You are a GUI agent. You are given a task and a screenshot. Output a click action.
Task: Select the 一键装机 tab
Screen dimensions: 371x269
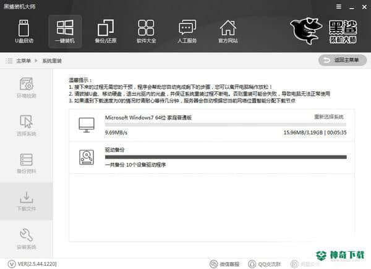[x=65, y=31]
